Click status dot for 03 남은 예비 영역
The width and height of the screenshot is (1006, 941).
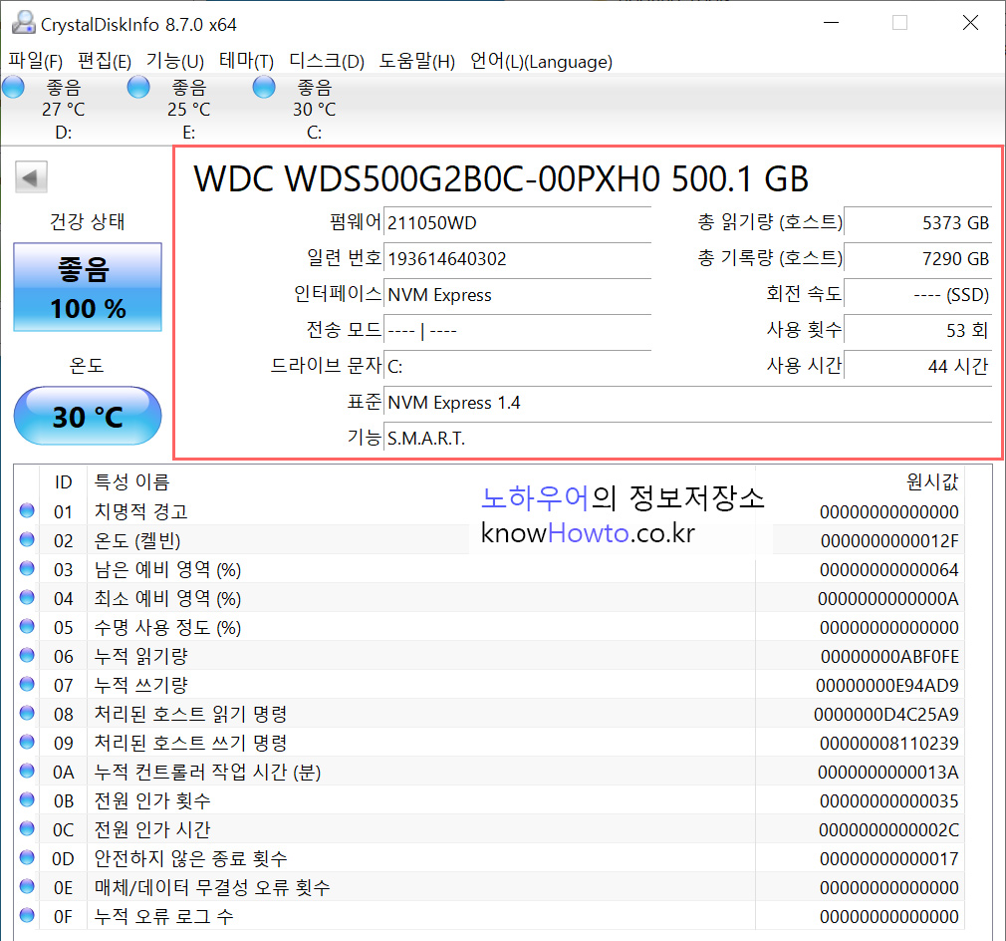[x=27, y=568]
